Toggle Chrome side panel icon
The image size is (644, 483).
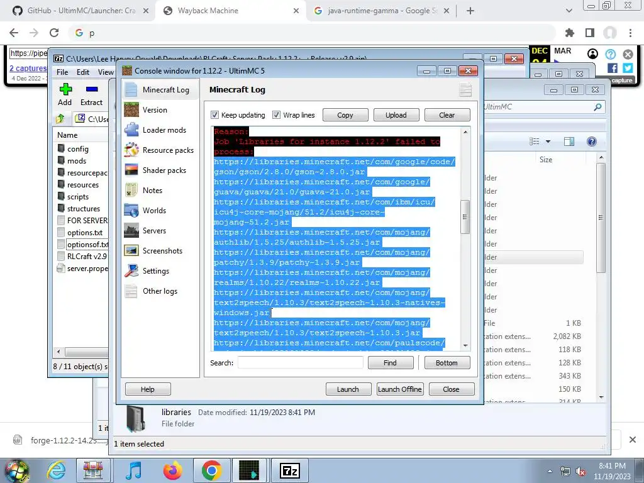click(589, 33)
